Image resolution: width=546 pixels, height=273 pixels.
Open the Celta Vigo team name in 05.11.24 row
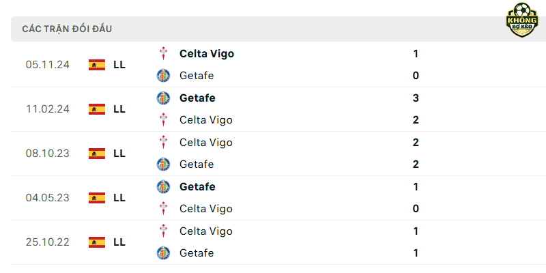pyautogui.click(x=207, y=54)
